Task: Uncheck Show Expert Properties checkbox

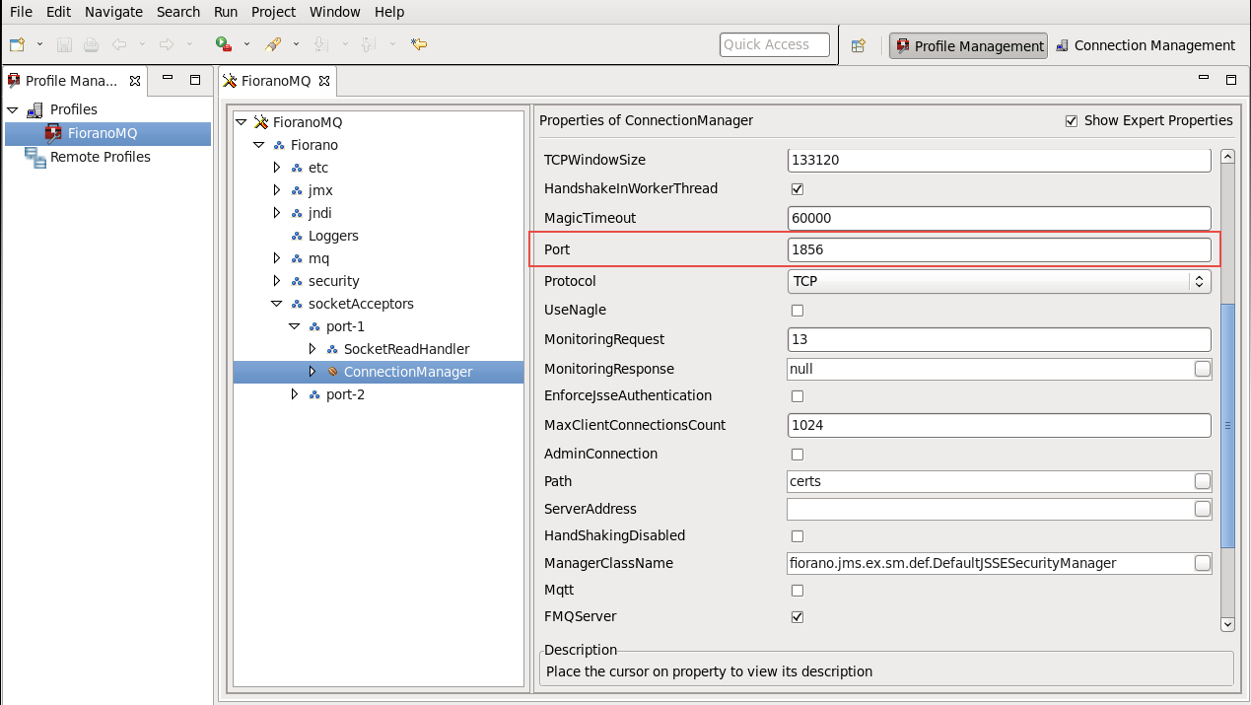Action: 1072,120
